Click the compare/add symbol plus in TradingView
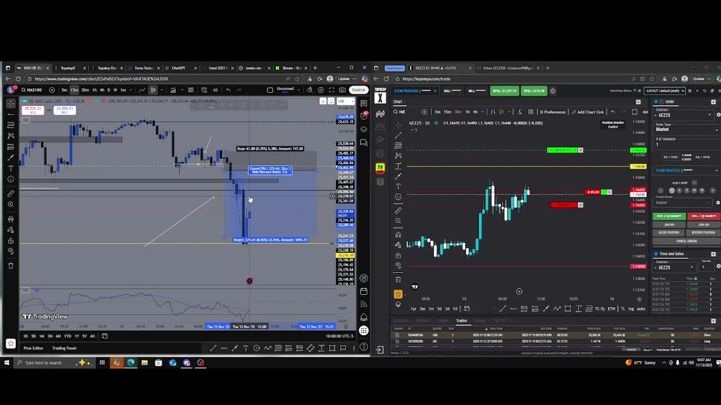 pos(52,89)
